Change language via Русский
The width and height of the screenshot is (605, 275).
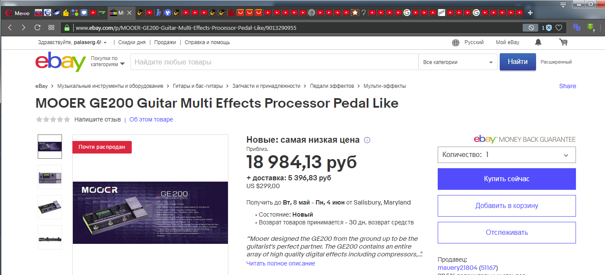[x=474, y=42]
